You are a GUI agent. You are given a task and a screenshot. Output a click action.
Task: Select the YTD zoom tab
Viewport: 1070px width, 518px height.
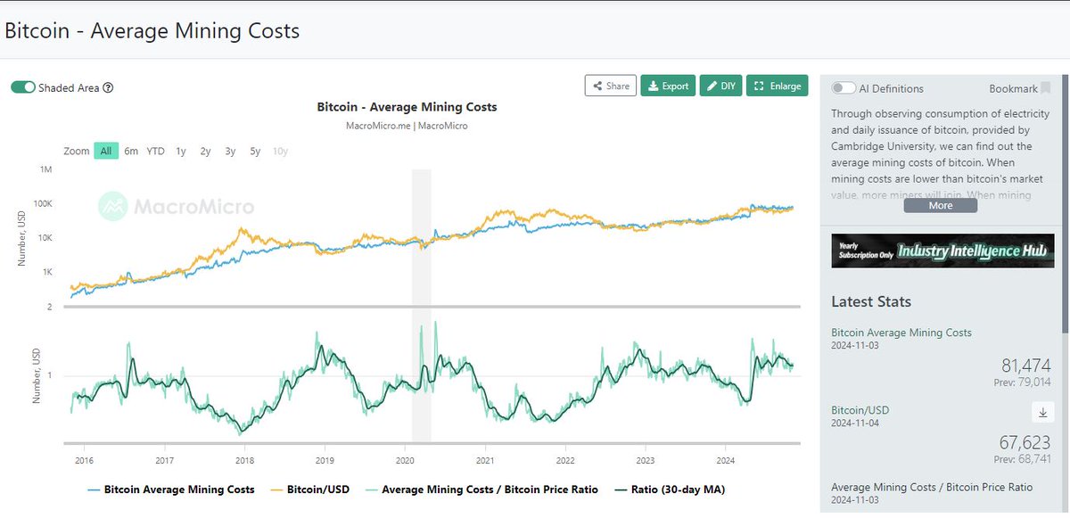click(154, 151)
